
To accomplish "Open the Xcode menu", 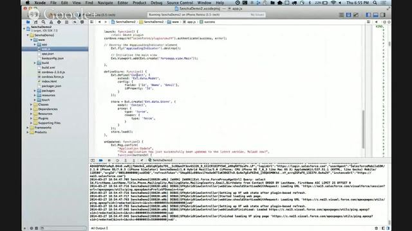I will pos(40,3).
